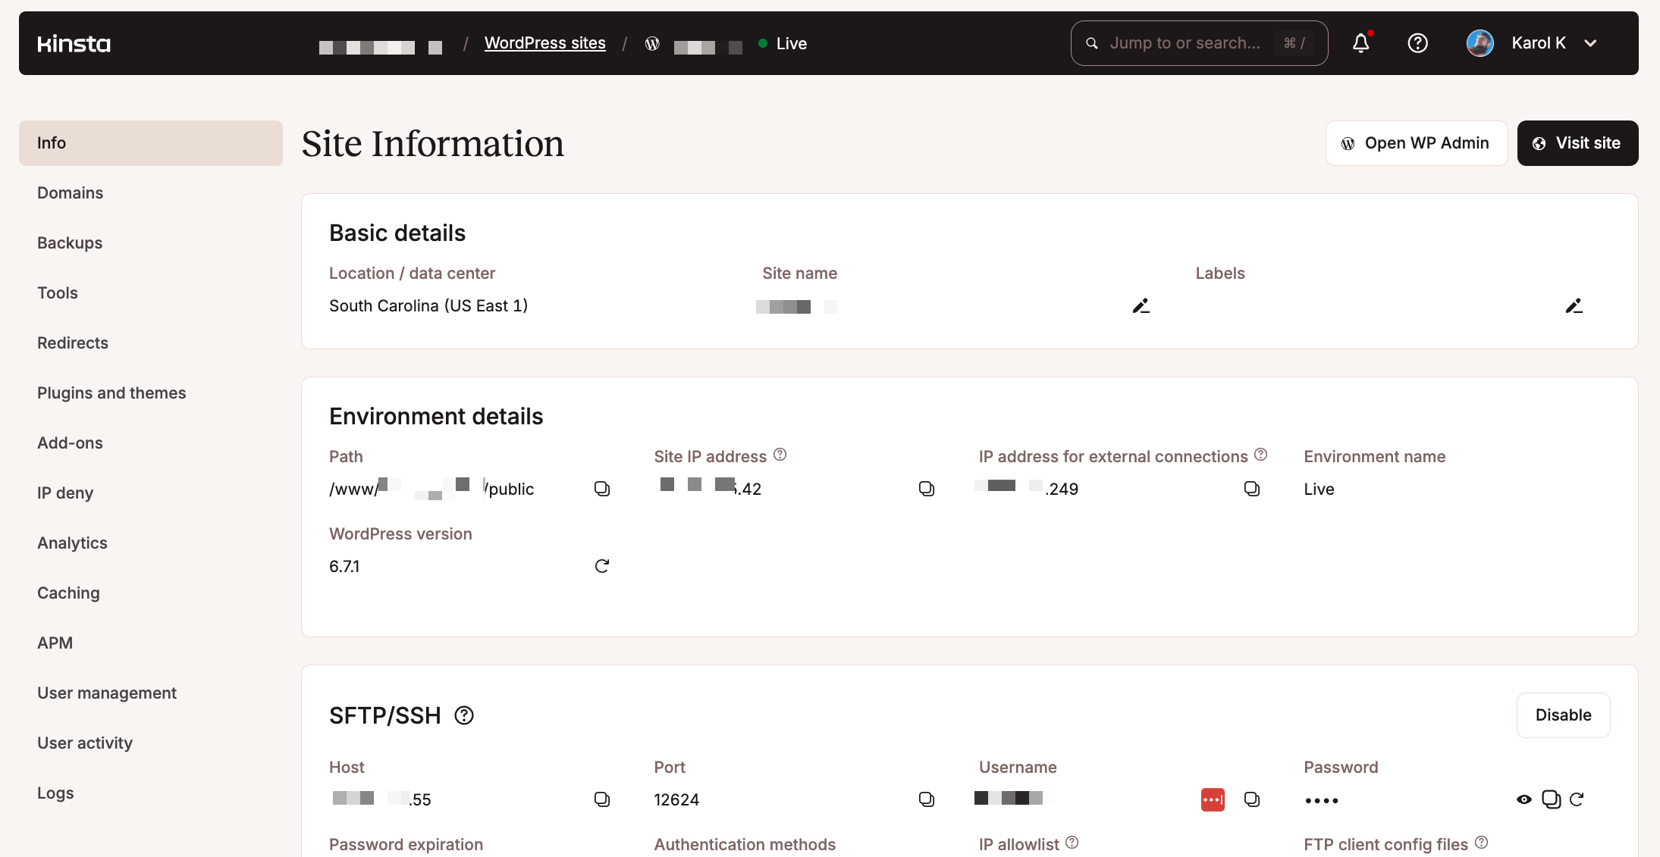1660x857 pixels.
Task: Go to the Backups section
Action: pos(70,243)
